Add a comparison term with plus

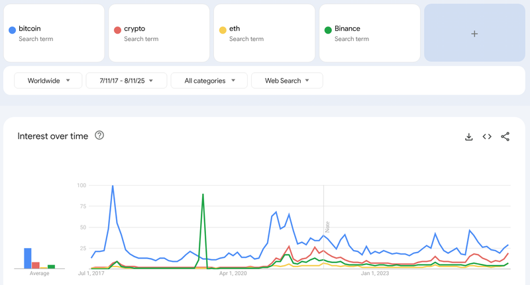pos(474,34)
